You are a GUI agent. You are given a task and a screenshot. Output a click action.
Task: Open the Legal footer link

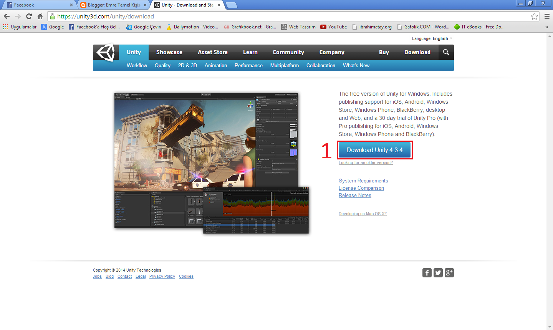tap(141, 276)
